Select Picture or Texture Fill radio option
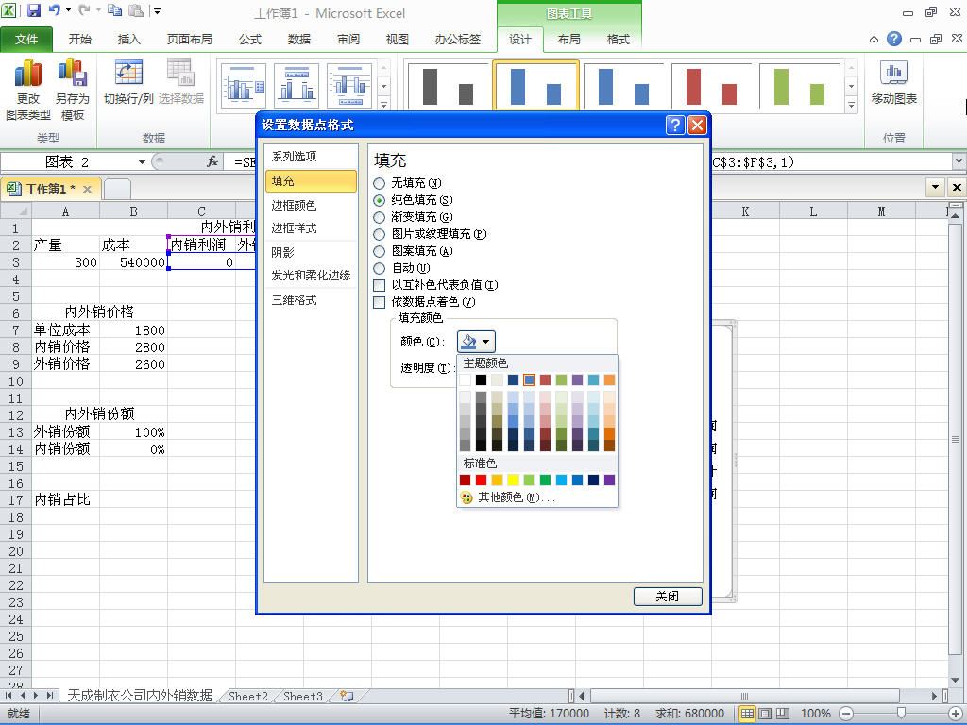 pyautogui.click(x=380, y=234)
